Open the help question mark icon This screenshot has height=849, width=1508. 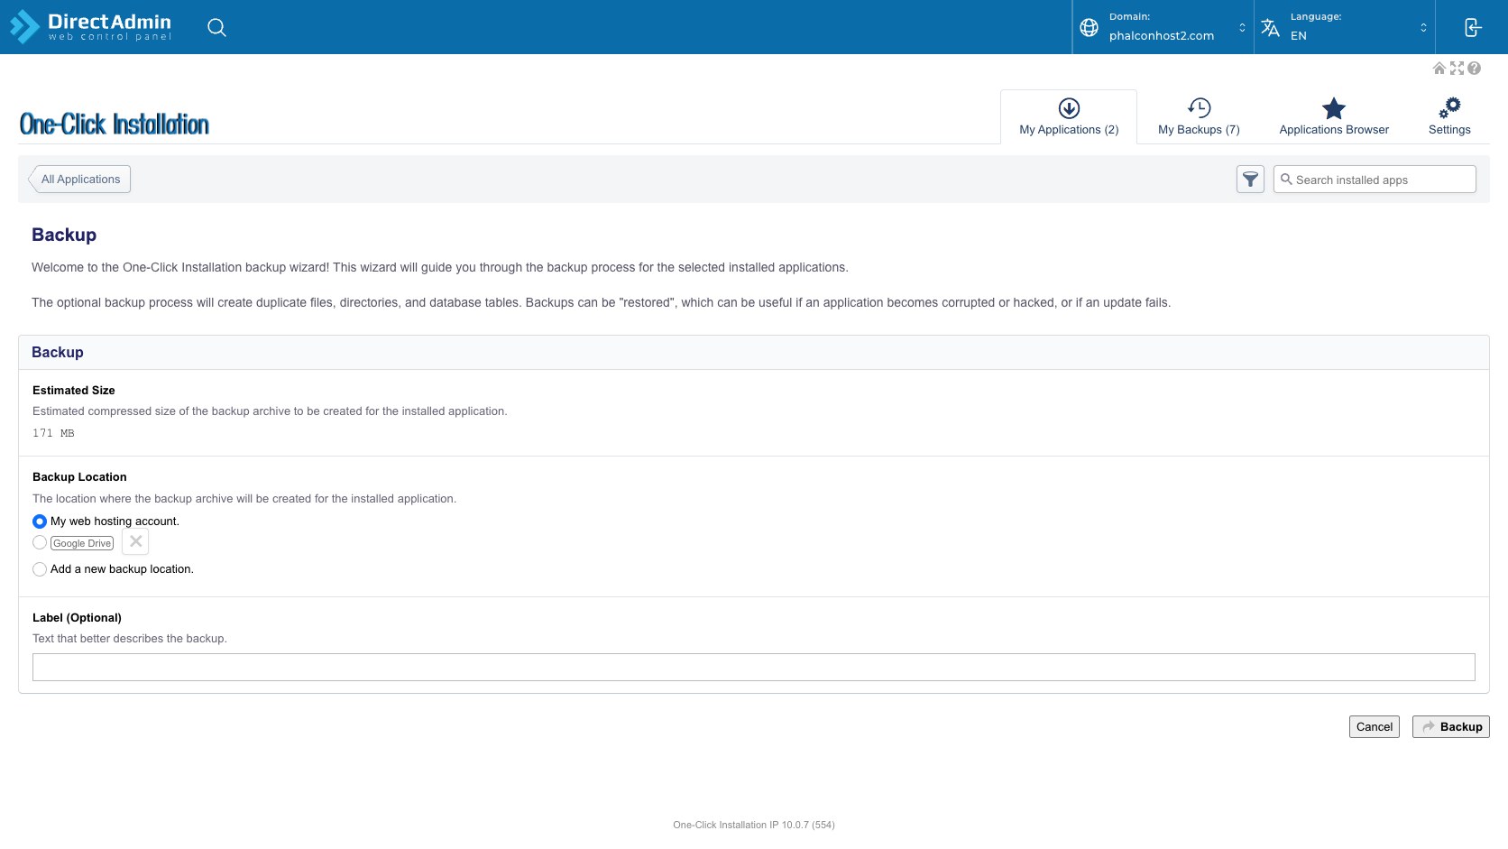(x=1474, y=69)
